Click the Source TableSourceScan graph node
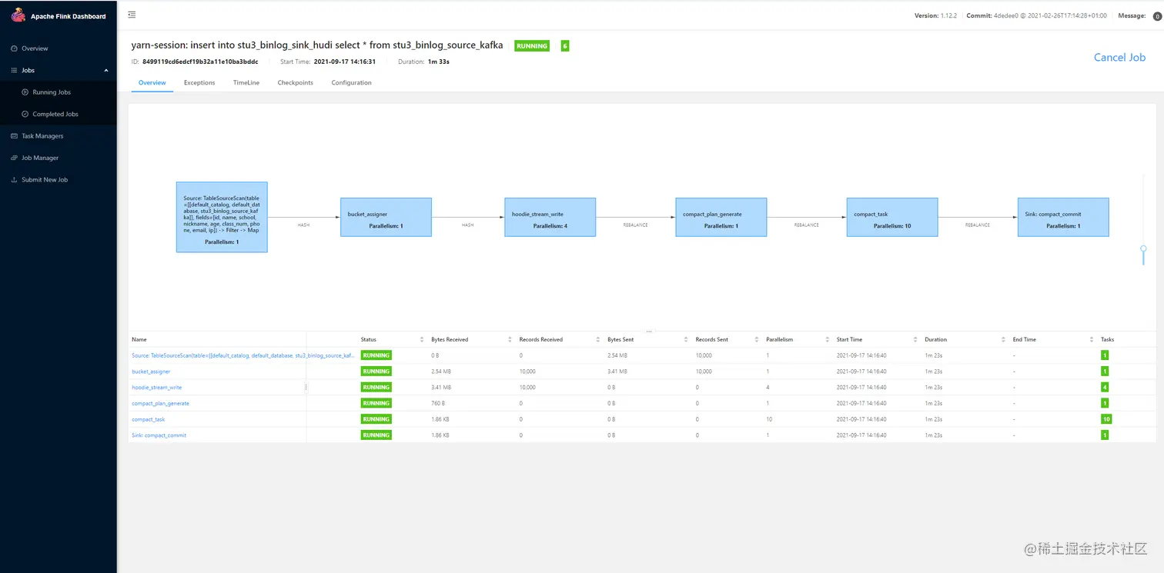The image size is (1164, 573). [222, 217]
